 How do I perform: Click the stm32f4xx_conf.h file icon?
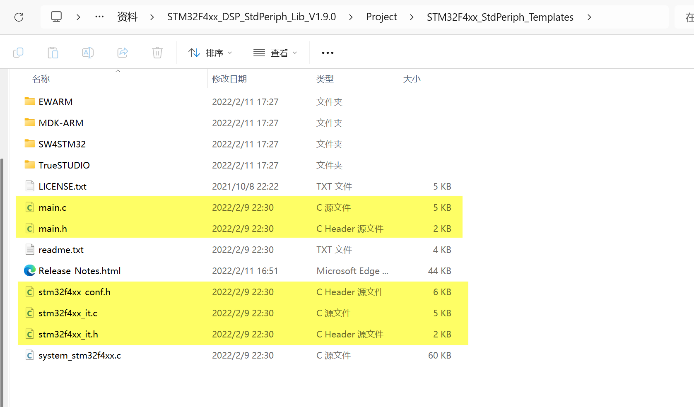point(30,291)
